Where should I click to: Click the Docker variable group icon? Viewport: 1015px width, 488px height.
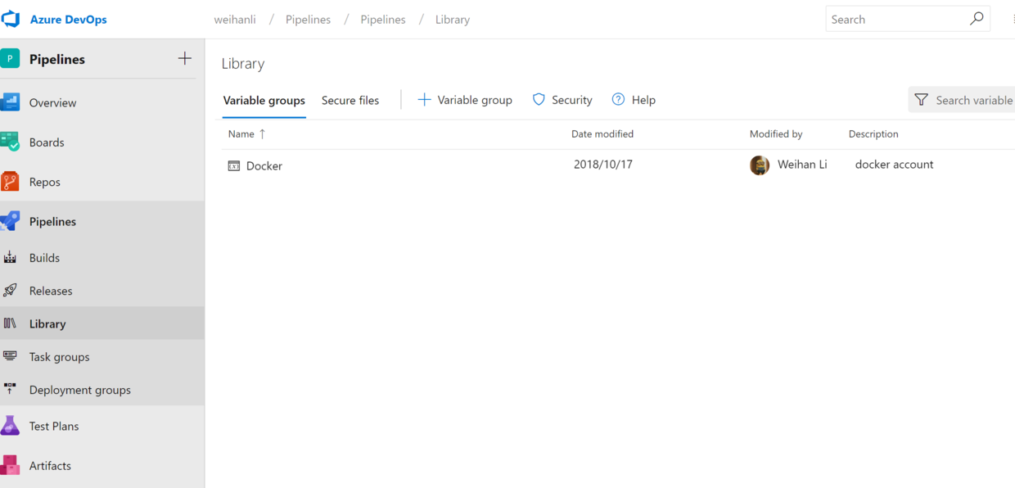tap(234, 166)
